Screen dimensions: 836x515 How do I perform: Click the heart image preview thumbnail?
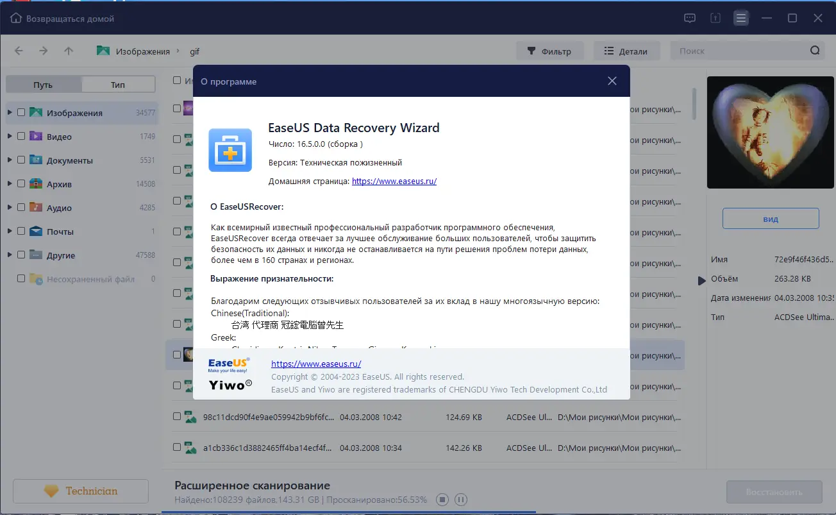coord(770,132)
